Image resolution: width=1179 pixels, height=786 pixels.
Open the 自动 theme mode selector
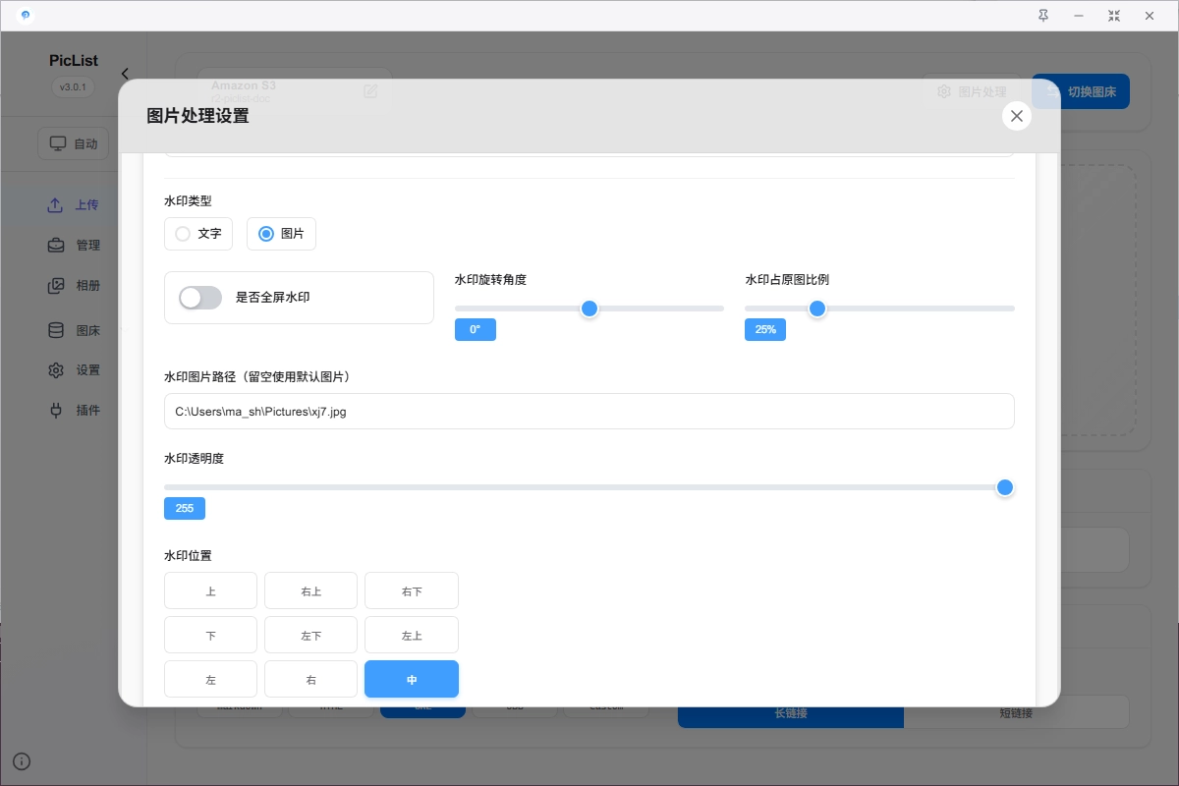click(x=73, y=143)
